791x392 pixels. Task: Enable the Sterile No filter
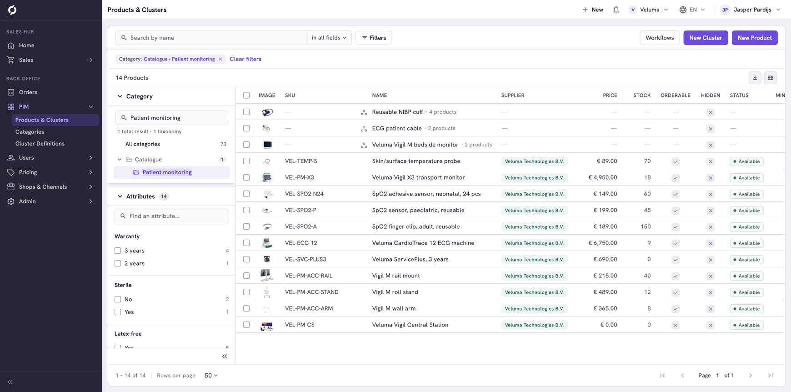coord(118,299)
